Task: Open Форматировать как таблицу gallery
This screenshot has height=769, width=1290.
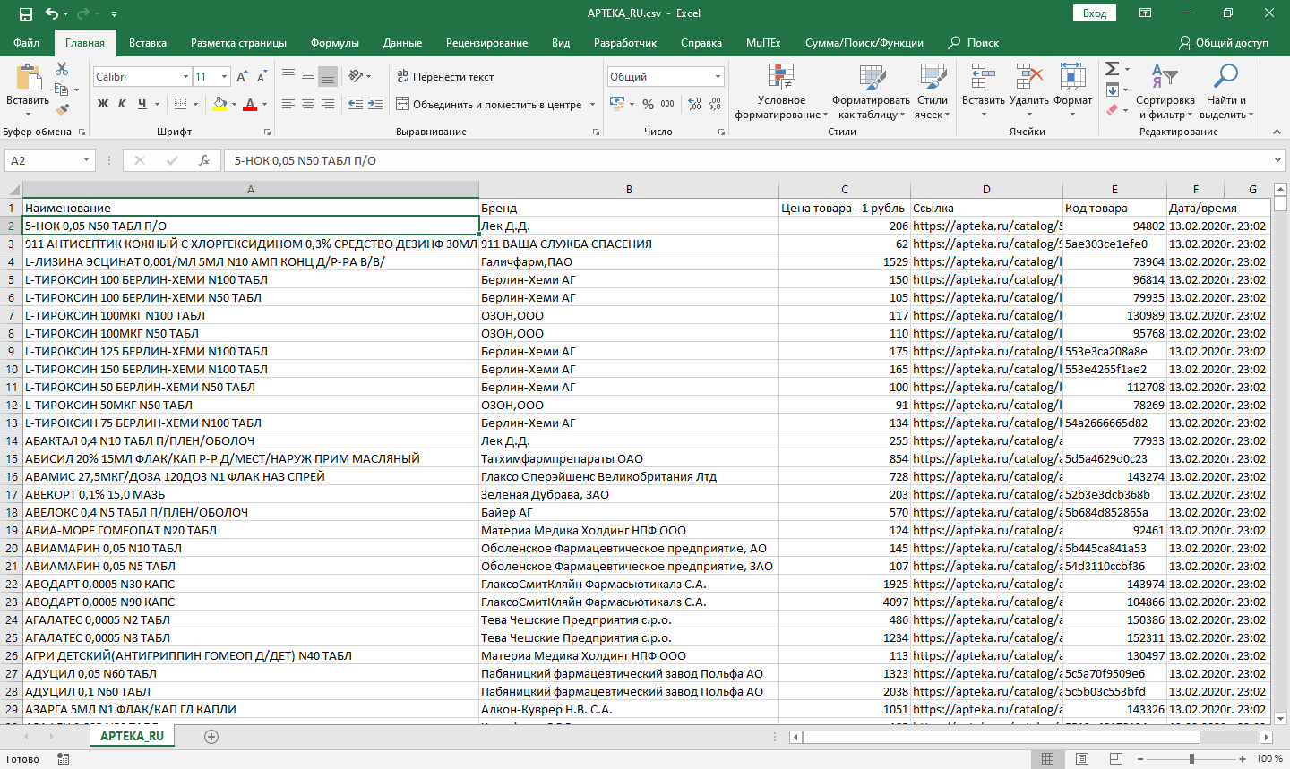Action: tap(871, 92)
